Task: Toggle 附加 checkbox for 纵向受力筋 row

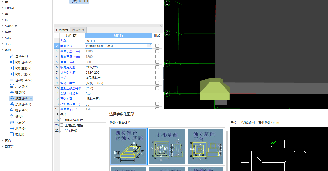Action: (x=157, y=72)
